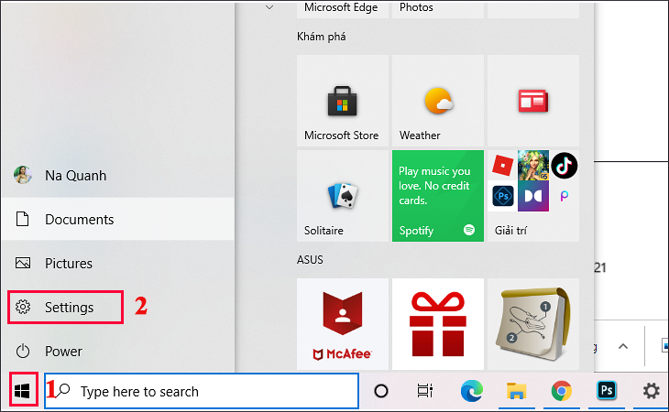Image resolution: width=669 pixels, height=412 pixels.
Task: Click the McAfee tile
Action: pyautogui.click(x=342, y=325)
